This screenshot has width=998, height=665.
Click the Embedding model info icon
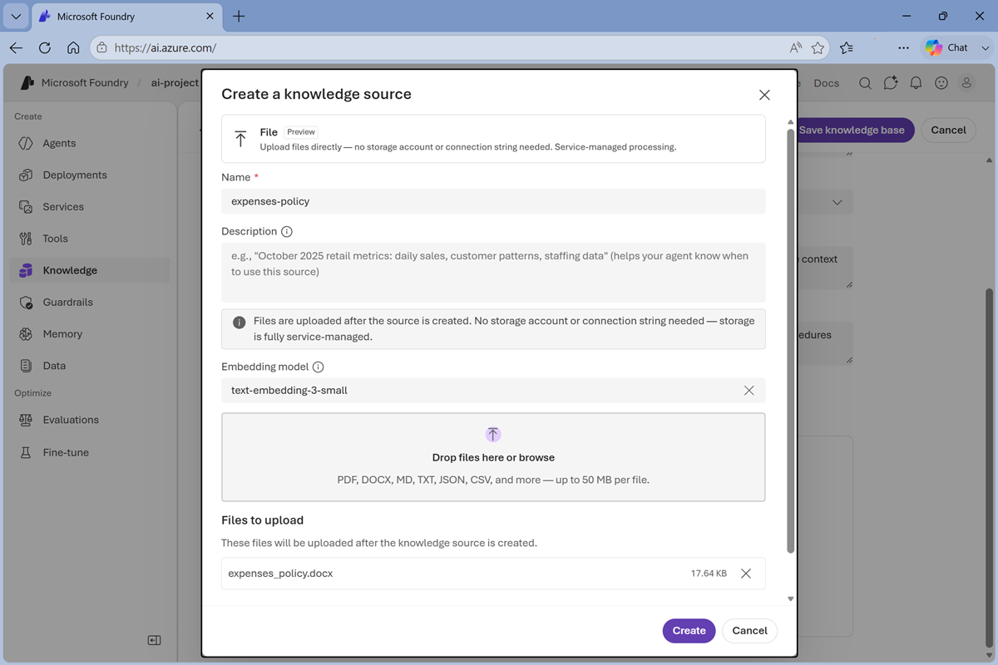coord(318,367)
